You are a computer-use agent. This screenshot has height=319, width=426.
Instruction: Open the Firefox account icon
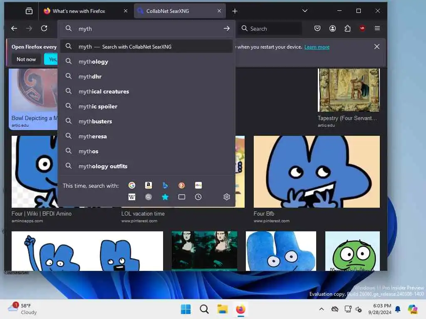point(332,28)
